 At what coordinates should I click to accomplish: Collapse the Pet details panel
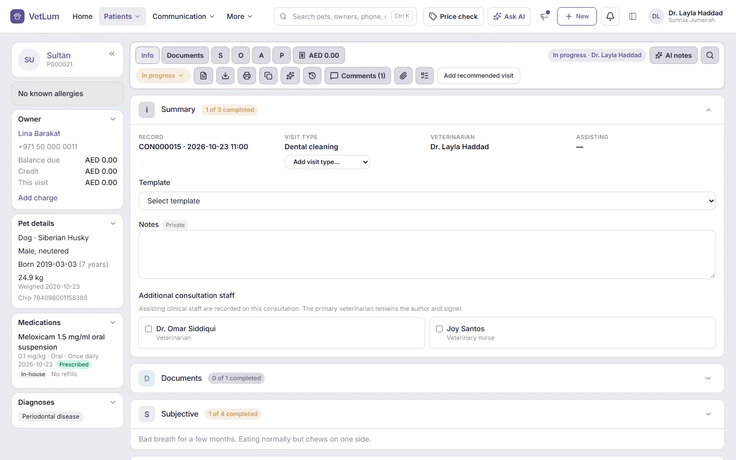click(x=113, y=223)
